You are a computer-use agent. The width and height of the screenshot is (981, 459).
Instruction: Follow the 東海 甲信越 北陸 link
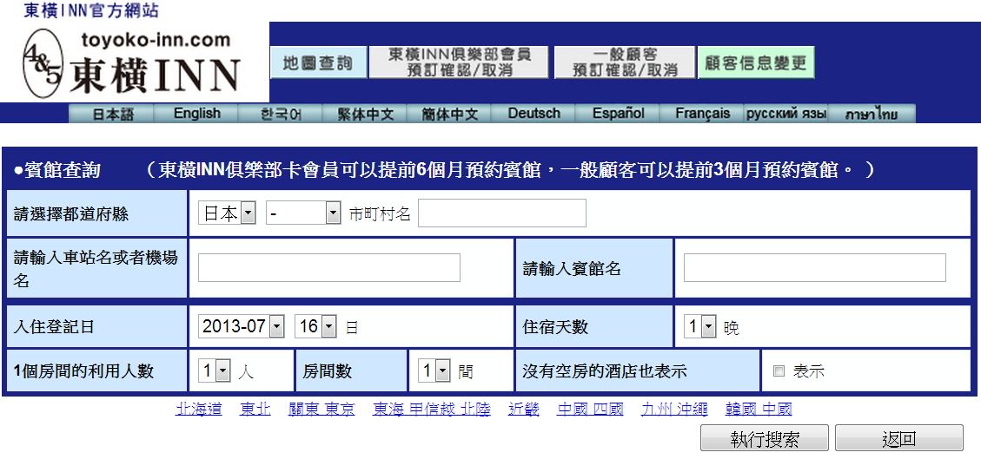(x=432, y=409)
